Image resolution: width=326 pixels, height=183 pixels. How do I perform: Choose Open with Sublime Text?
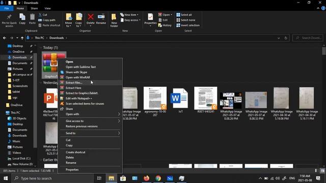90,67
